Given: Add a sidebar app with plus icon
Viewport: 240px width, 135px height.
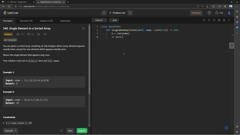Looking at the screenshot, I should [237, 33].
